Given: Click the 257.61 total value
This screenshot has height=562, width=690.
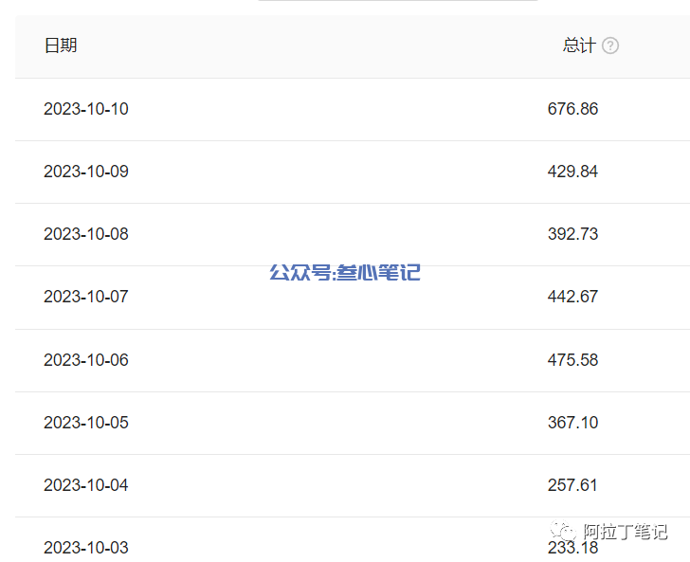Looking at the screenshot, I should click(x=572, y=485).
